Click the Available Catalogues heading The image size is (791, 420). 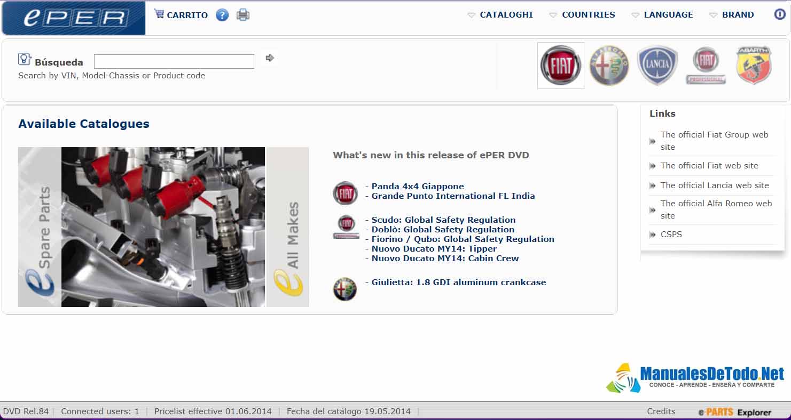pyautogui.click(x=84, y=124)
